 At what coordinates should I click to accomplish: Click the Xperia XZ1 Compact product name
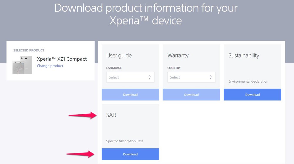click(x=62, y=59)
